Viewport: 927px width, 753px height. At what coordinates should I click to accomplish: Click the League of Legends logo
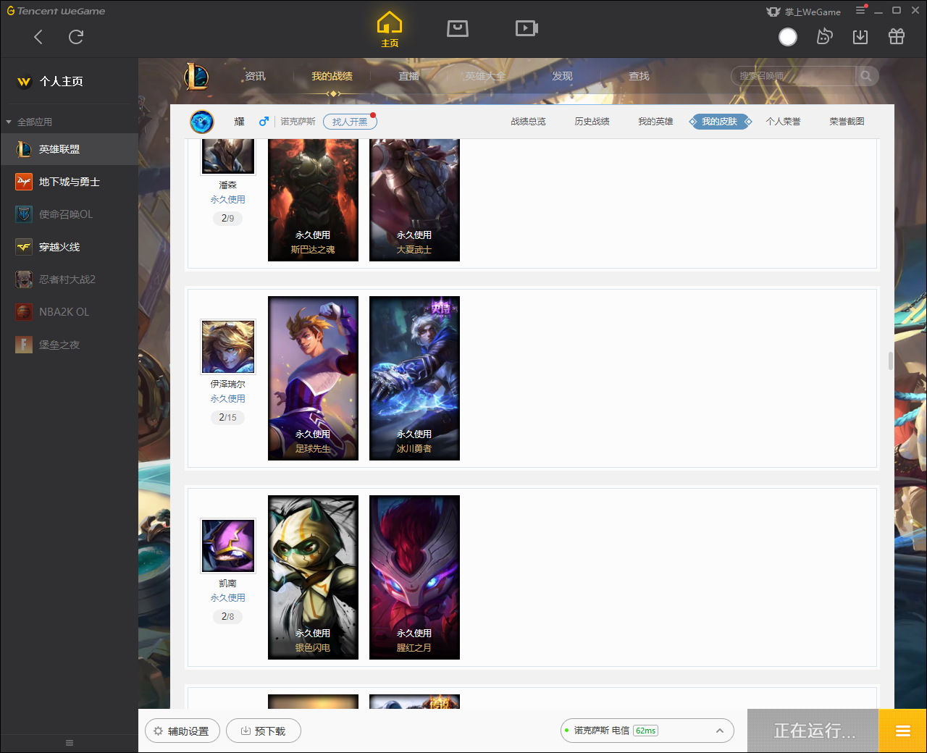pos(196,76)
